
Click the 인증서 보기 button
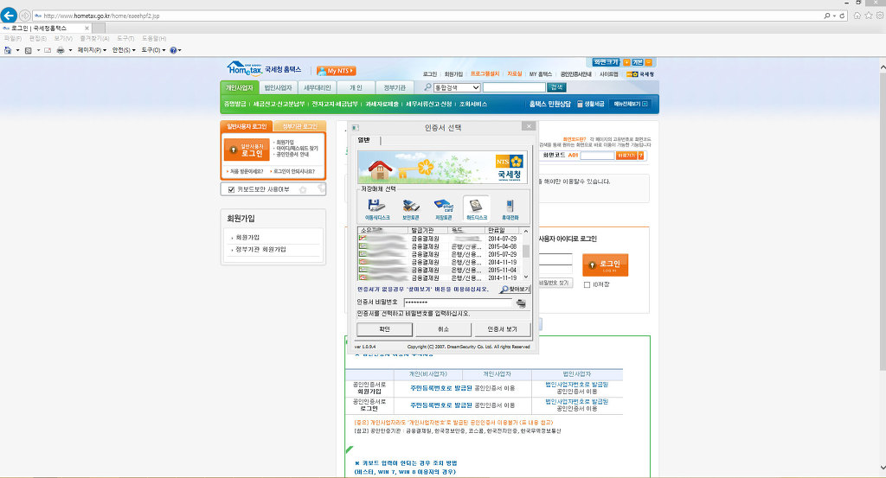pos(502,329)
